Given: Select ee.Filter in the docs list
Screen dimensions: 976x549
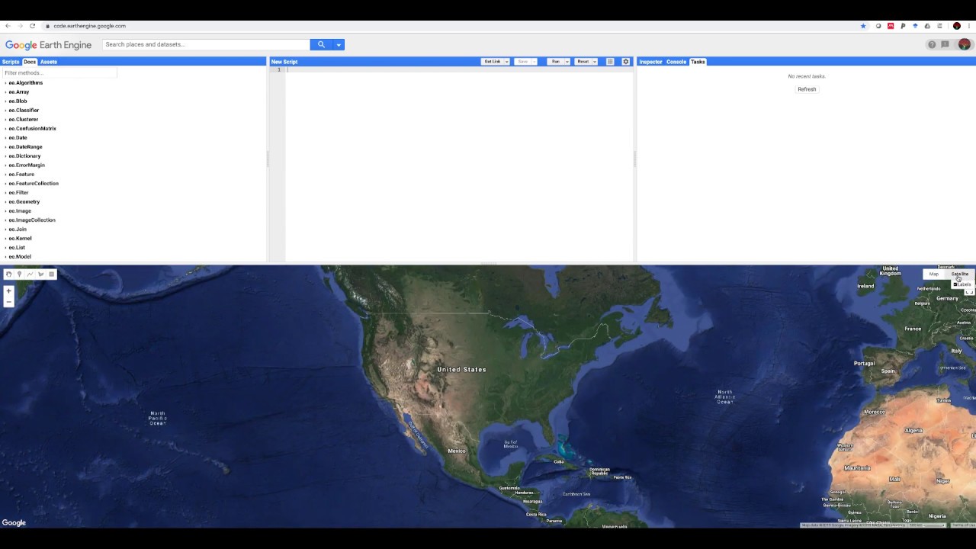Looking at the screenshot, I should point(18,193).
